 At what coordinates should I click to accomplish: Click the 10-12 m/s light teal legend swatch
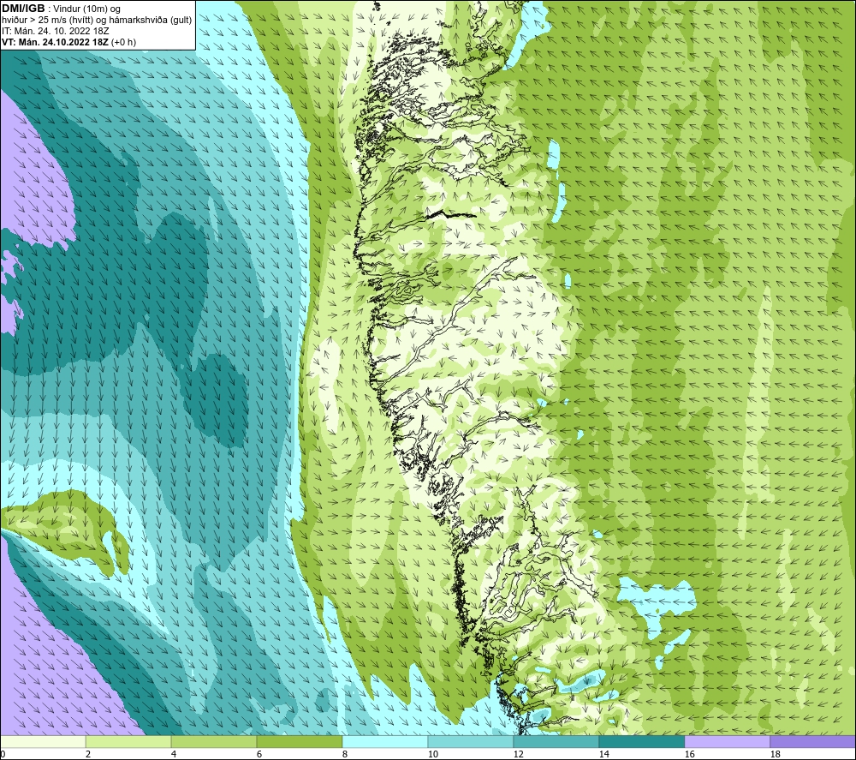[x=470, y=741]
